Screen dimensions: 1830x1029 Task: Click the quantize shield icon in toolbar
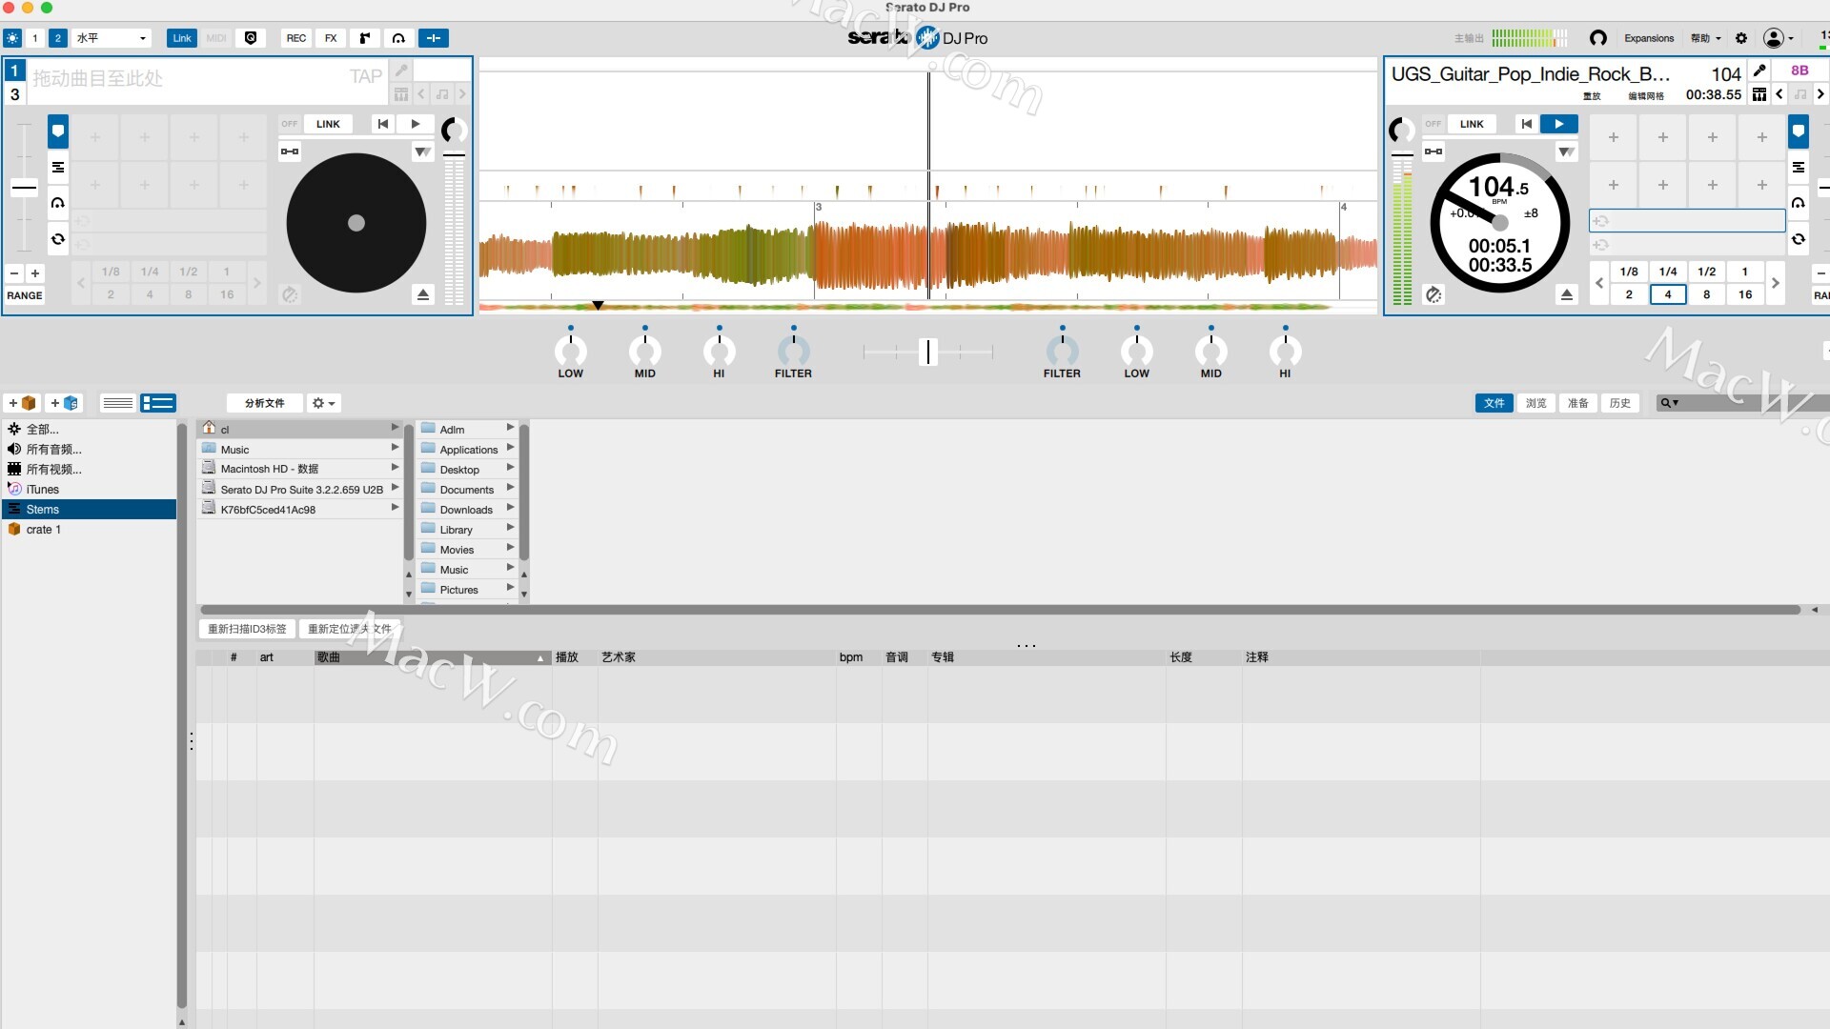[x=251, y=38]
